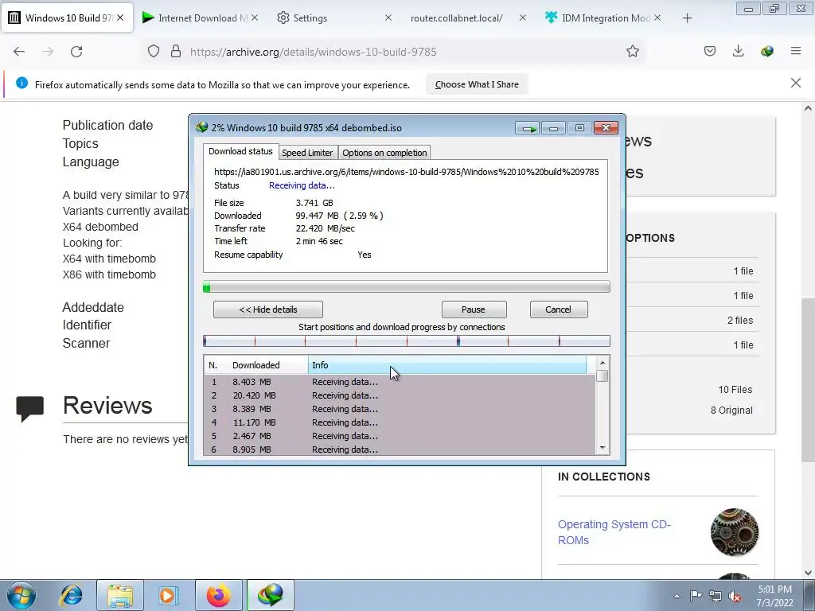Open the network tray icon
This screenshot has width=815, height=611.
click(716, 596)
